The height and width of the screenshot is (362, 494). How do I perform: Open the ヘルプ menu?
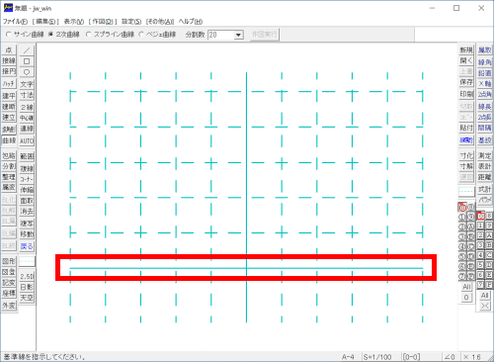tap(191, 22)
